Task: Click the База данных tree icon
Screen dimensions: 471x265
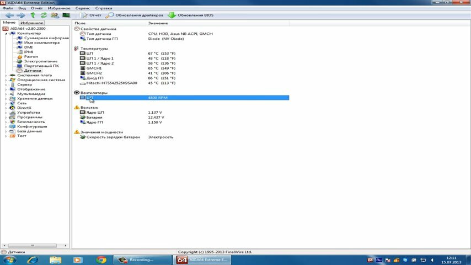Action: click(12, 131)
